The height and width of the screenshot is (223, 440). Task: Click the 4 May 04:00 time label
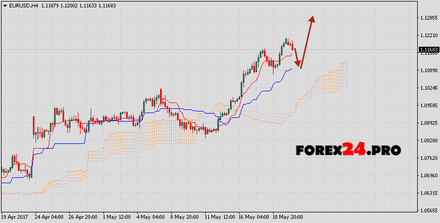pyautogui.click(x=151, y=217)
